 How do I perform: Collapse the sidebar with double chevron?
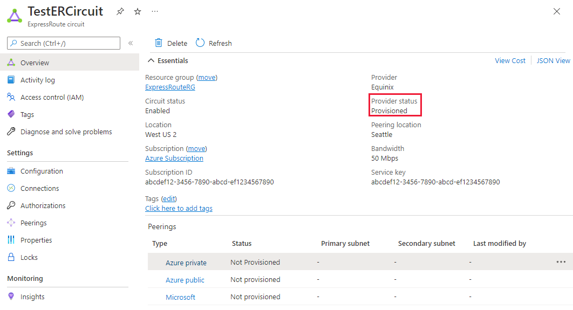pyautogui.click(x=131, y=43)
